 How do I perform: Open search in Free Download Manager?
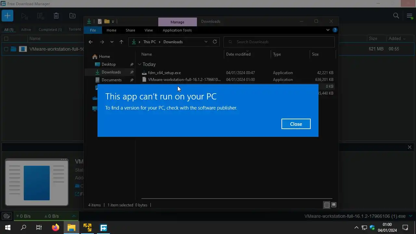pyautogui.click(x=396, y=16)
